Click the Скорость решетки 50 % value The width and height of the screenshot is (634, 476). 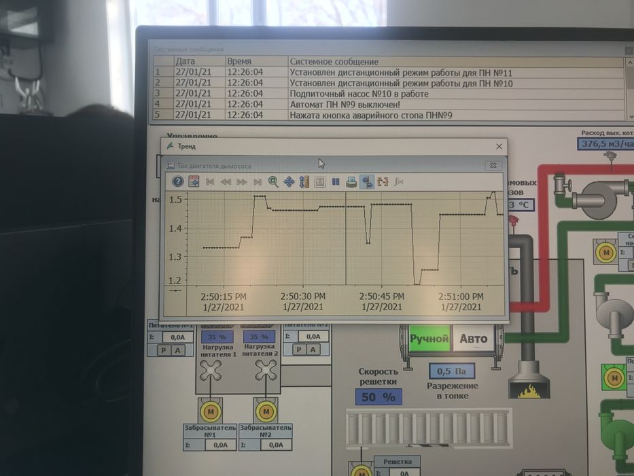[x=378, y=396]
